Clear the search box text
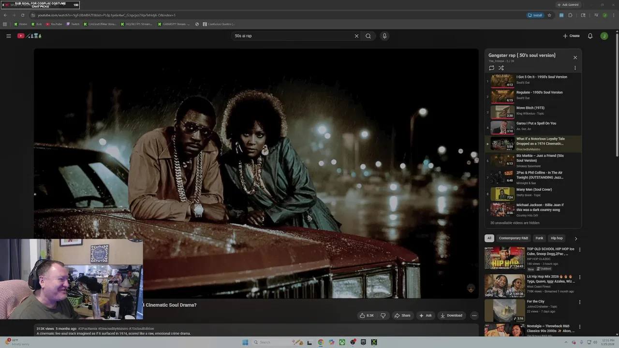The height and width of the screenshot is (348, 619). (356, 36)
